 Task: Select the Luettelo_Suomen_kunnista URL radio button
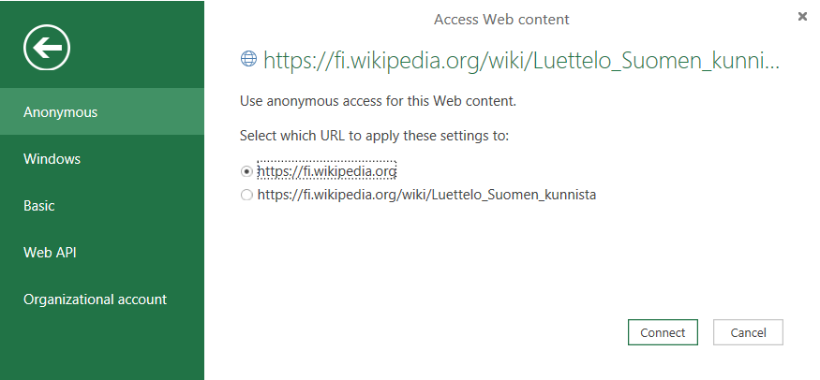(x=246, y=196)
